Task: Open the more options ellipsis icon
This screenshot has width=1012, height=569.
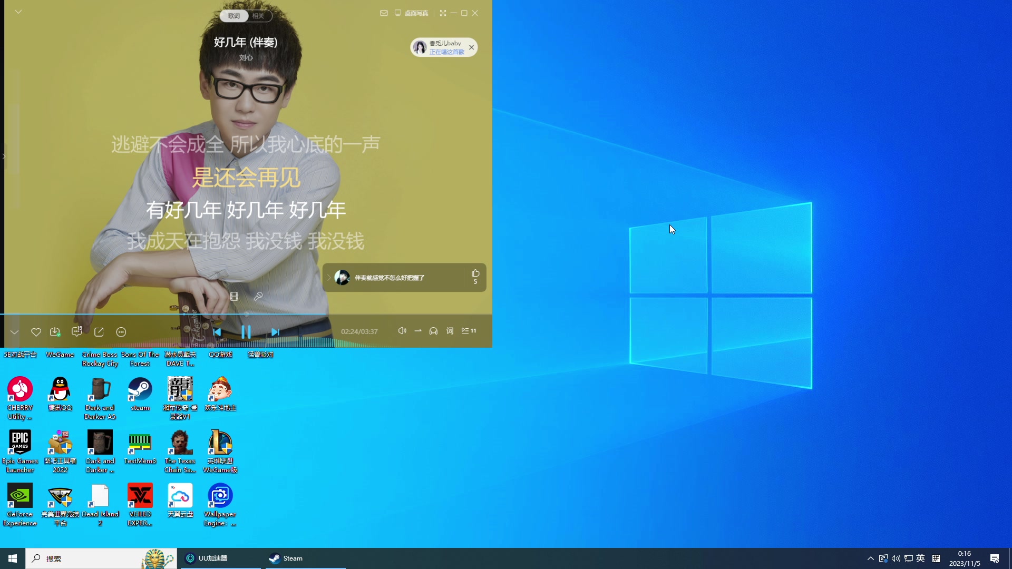Action: pos(121,332)
